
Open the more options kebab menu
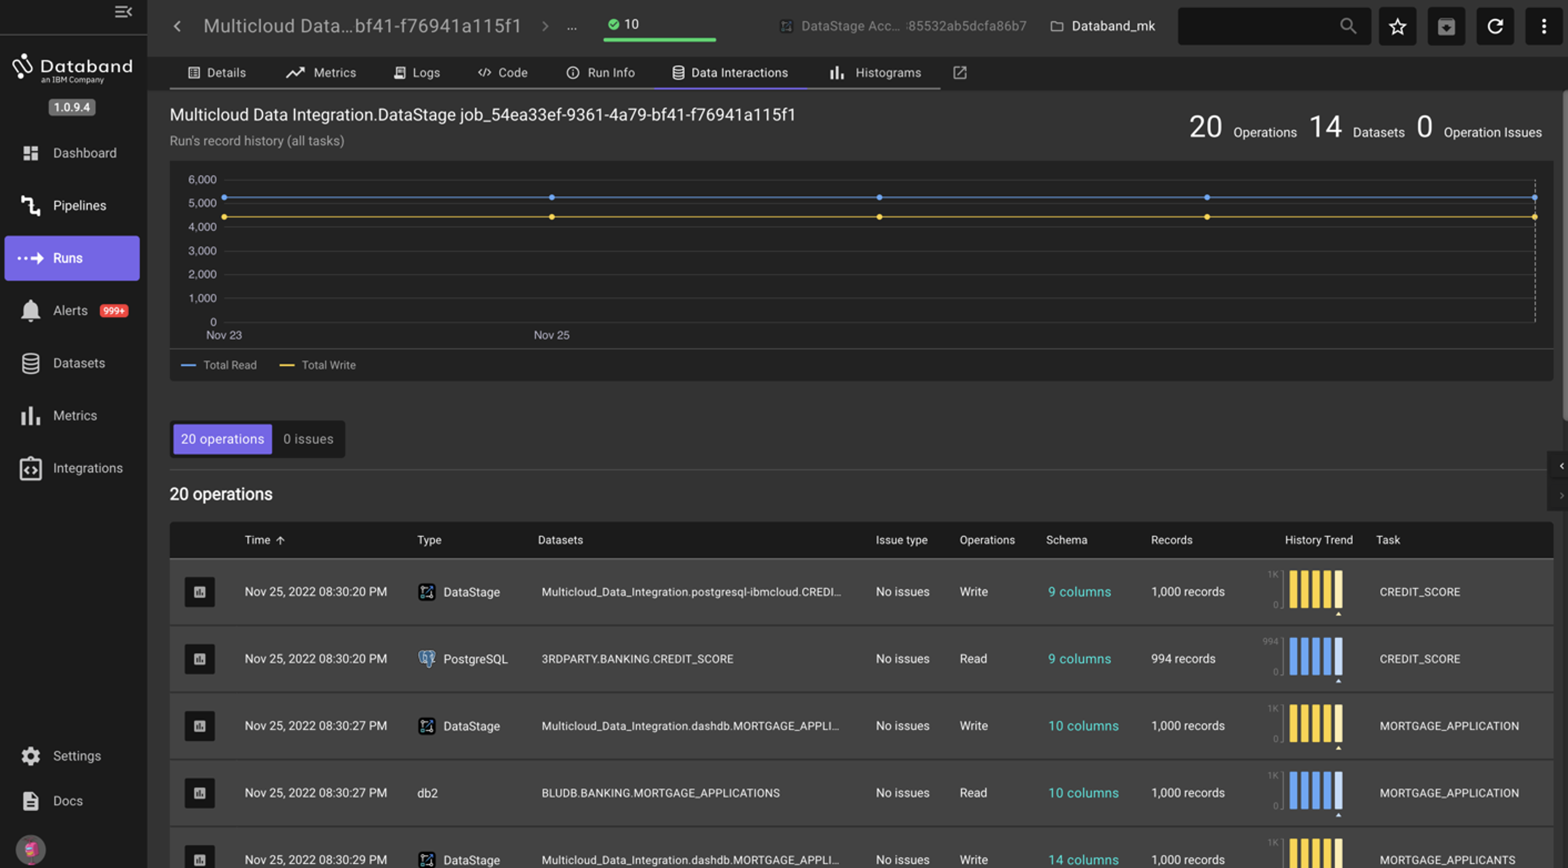[x=1544, y=26]
